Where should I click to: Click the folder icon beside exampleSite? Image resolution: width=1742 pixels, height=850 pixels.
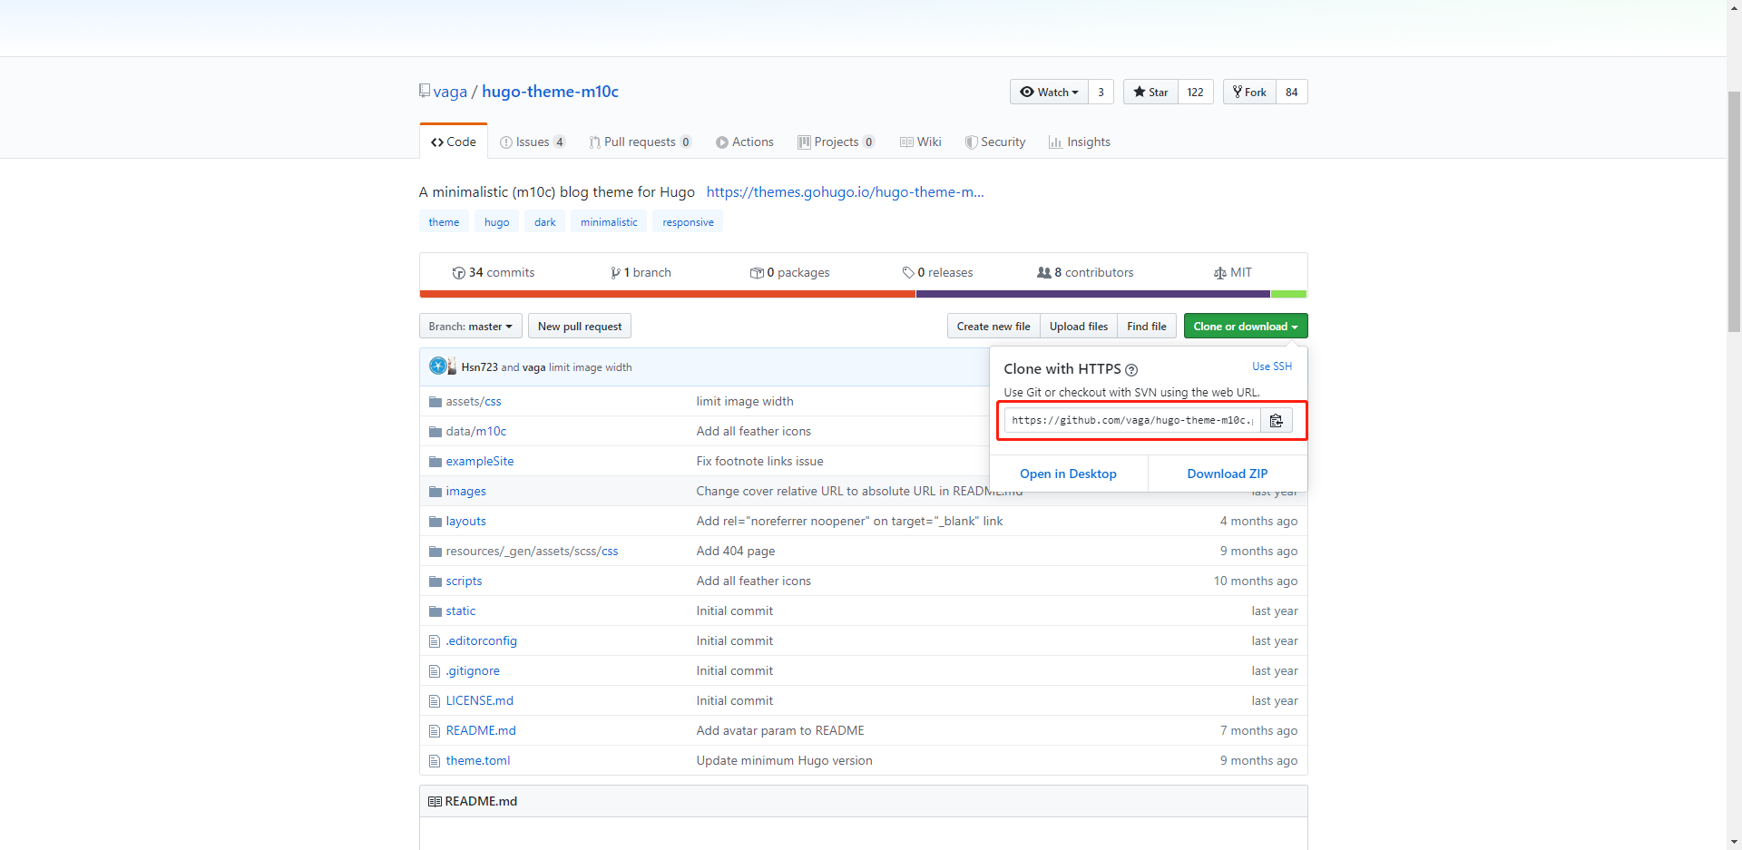pyautogui.click(x=435, y=462)
